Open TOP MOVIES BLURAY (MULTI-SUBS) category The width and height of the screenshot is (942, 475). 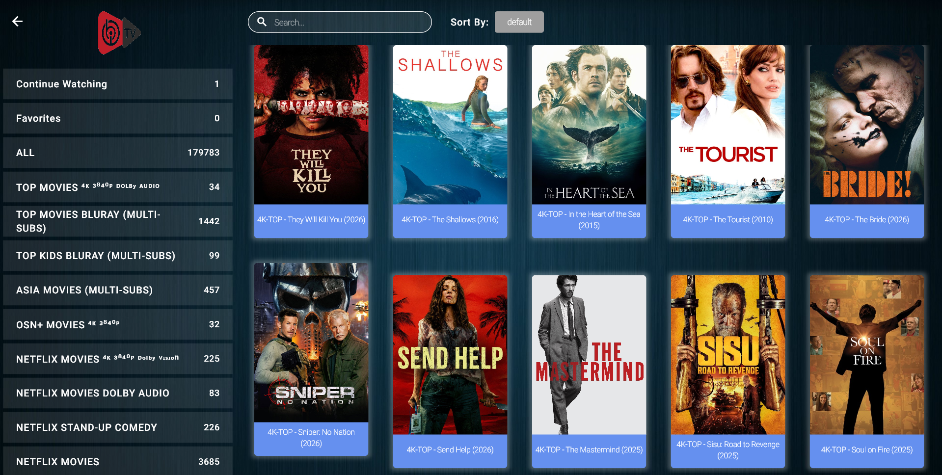pos(118,221)
